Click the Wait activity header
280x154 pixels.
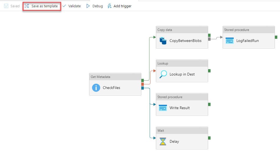tap(182, 130)
